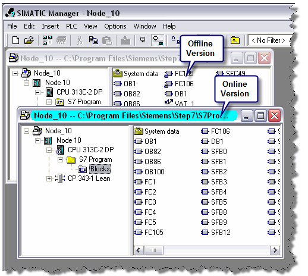Click the Cut scissors icon
Screen dimensions: 308x276
click(79, 40)
